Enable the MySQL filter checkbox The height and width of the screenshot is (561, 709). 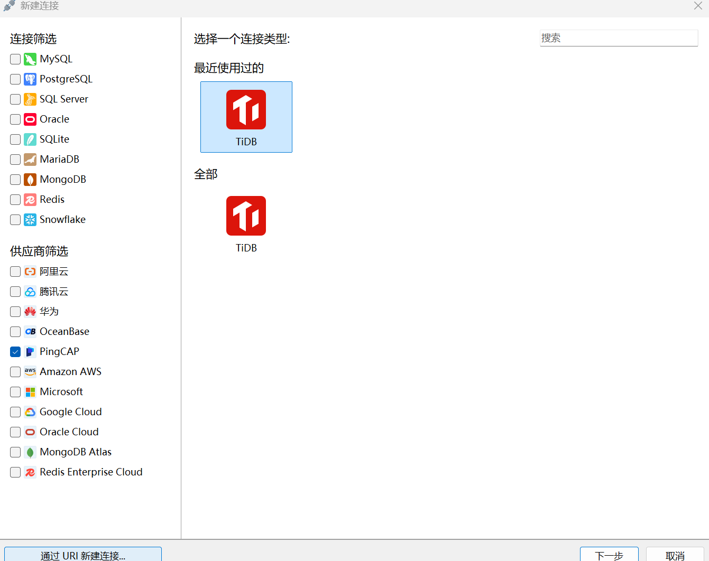tap(15, 59)
